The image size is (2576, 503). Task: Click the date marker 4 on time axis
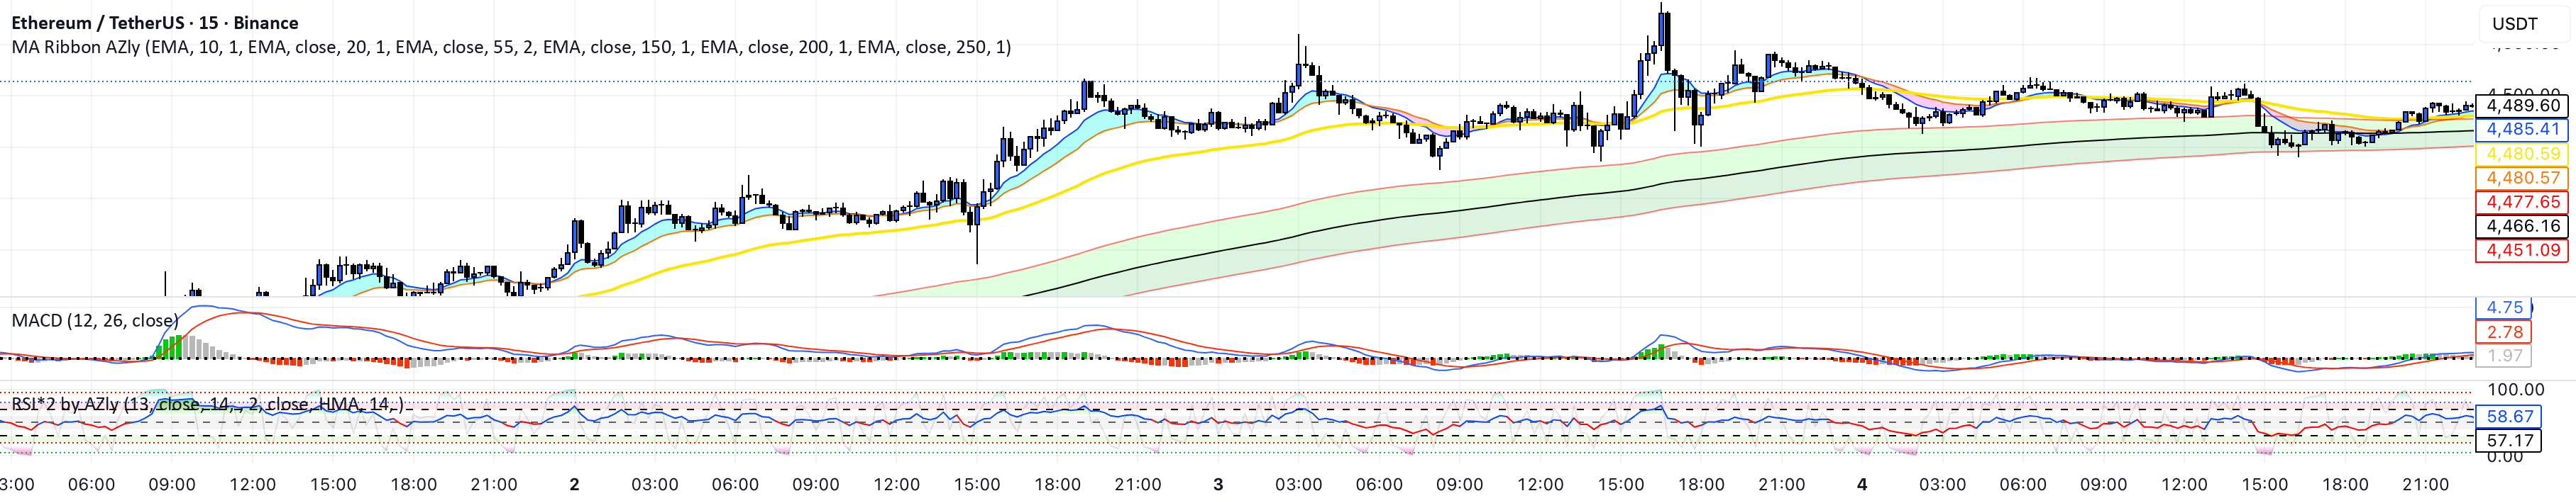point(1862,484)
